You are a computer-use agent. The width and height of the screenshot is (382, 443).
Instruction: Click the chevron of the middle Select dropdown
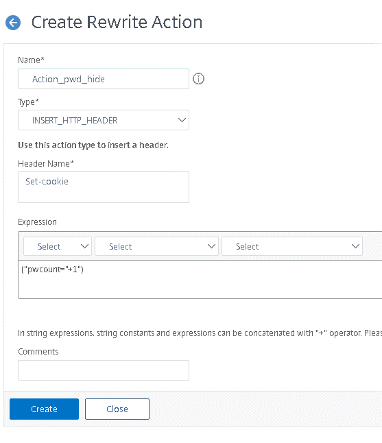(211, 246)
